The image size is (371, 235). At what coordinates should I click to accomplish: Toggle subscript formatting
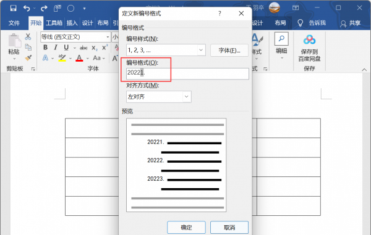click(x=95, y=47)
